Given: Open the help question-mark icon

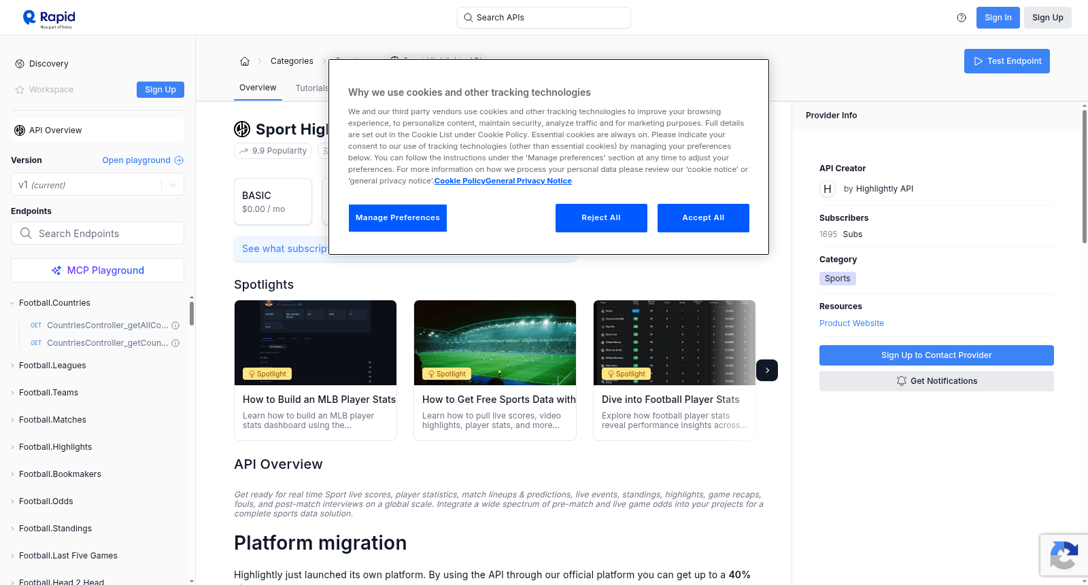Looking at the screenshot, I should click(x=962, y=18).
